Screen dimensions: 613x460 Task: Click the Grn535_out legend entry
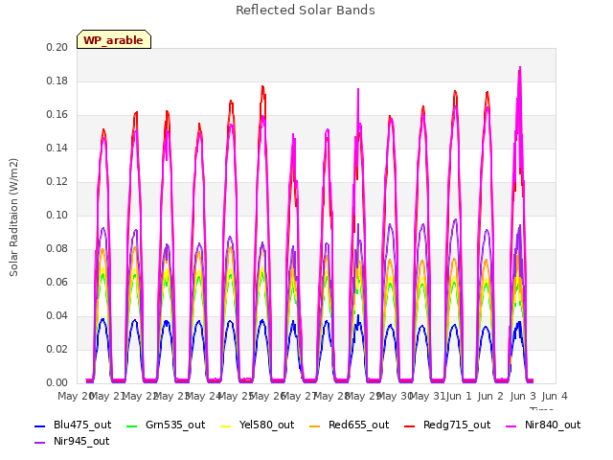coord(166,425)
